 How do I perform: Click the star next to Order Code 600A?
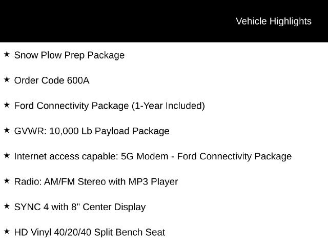coord(7,79)
